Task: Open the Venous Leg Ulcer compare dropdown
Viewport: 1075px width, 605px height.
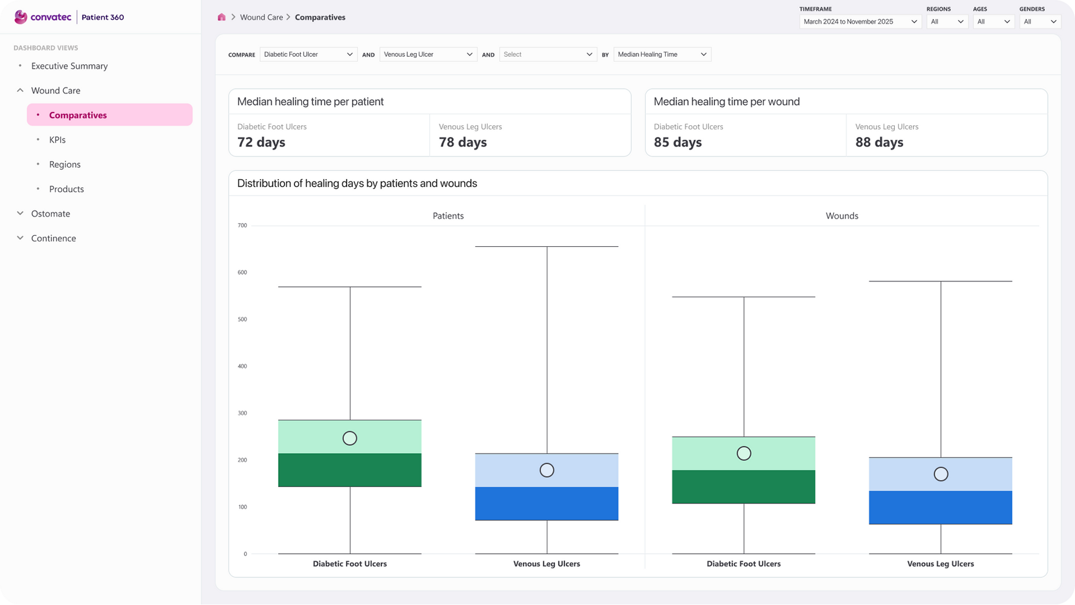Action: point(428,54)
